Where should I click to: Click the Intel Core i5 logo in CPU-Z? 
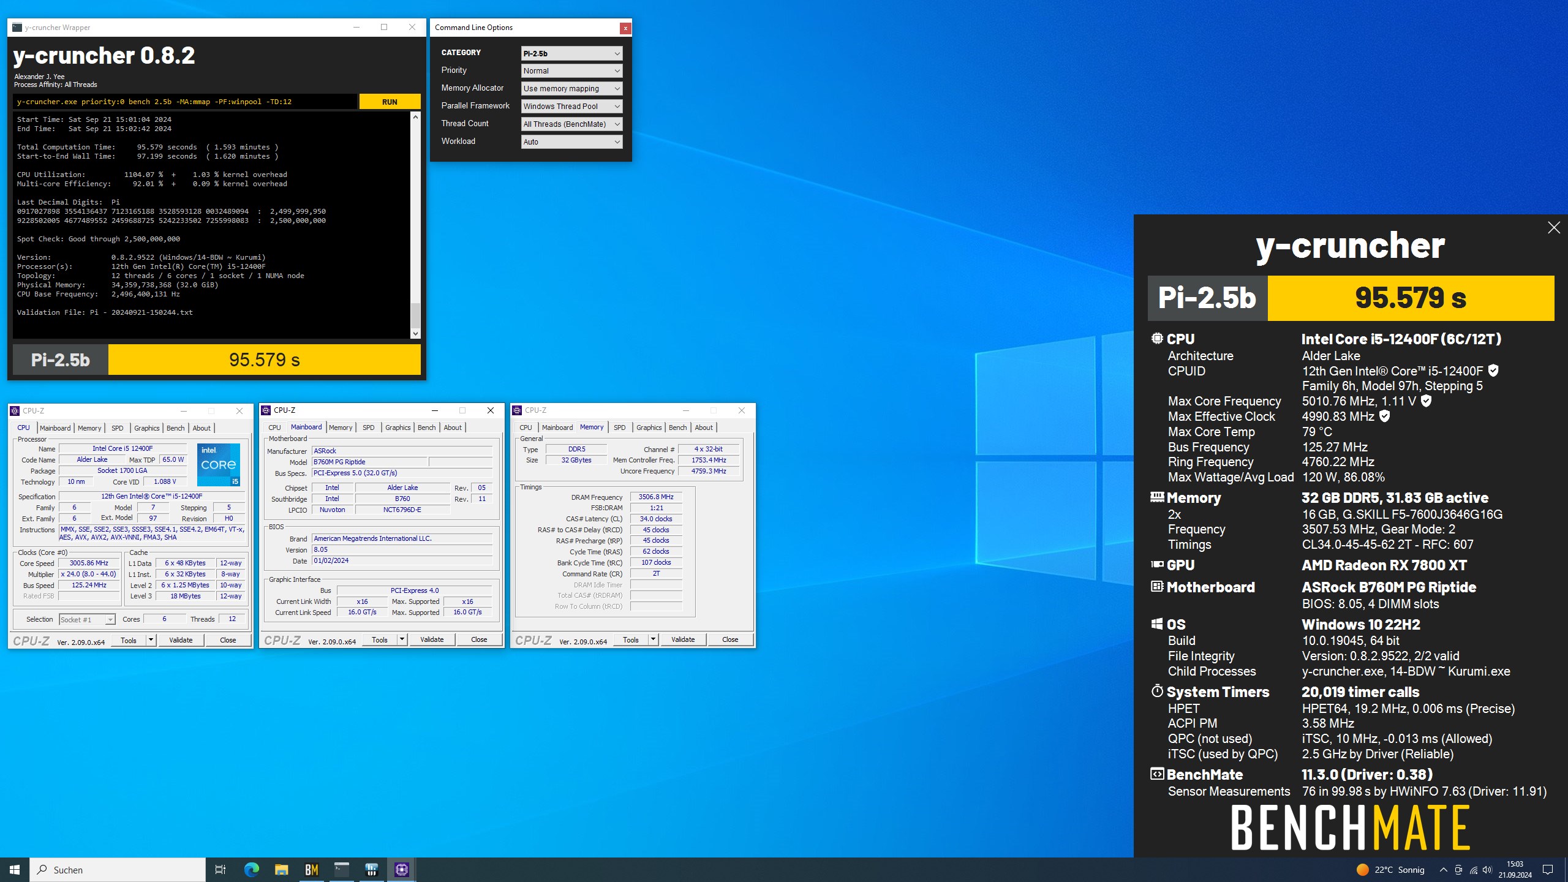click(219, 465)
